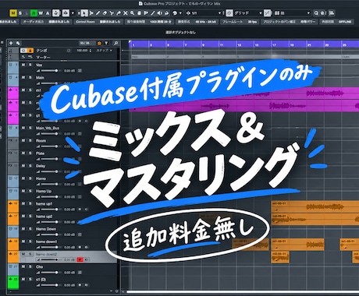This screenshot has width=359, height=296.
Task: Click bar 9 on the purple ruler
Action: coord(204,44)
